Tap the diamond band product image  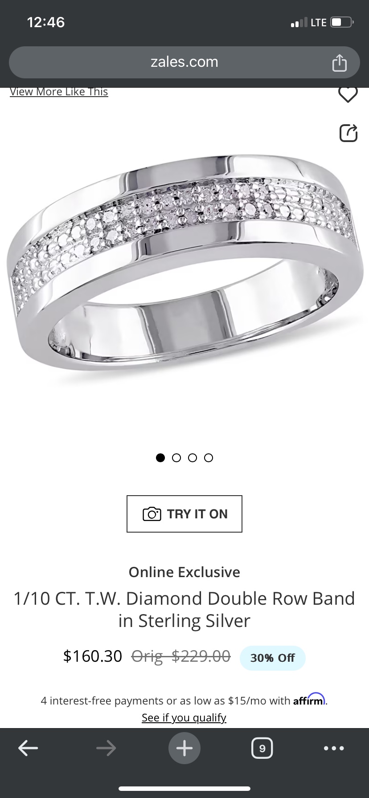click(184, 267)
